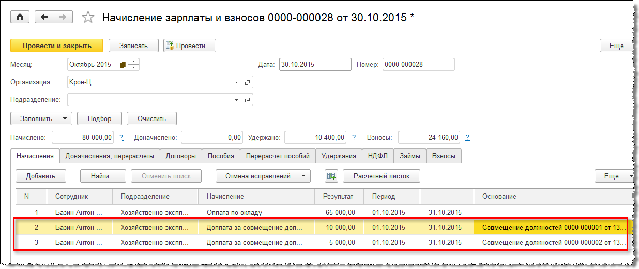Open the Еще menu above the table
Viewport: 639px width, 269px height.
click(x=614, y=176)
